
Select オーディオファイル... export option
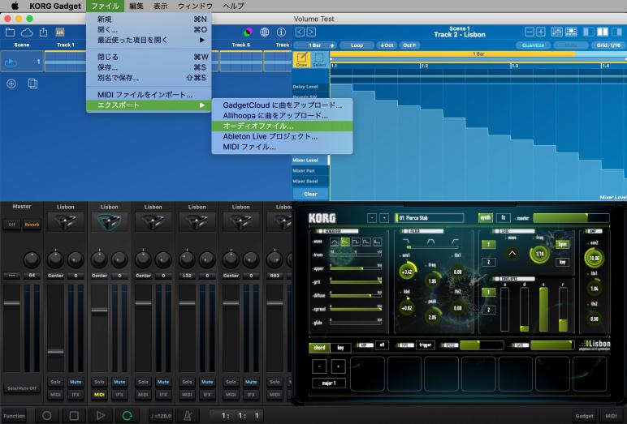coord(283,126)
